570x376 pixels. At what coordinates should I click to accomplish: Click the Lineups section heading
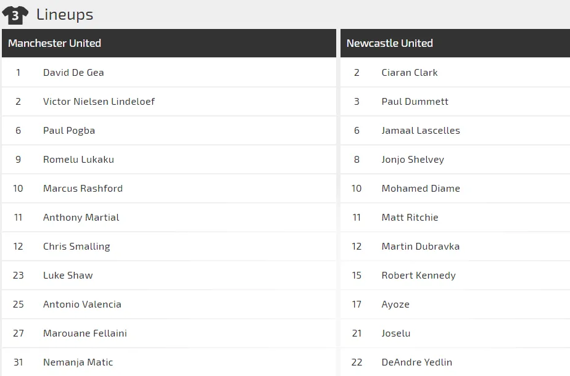click(x=65, y=15)
